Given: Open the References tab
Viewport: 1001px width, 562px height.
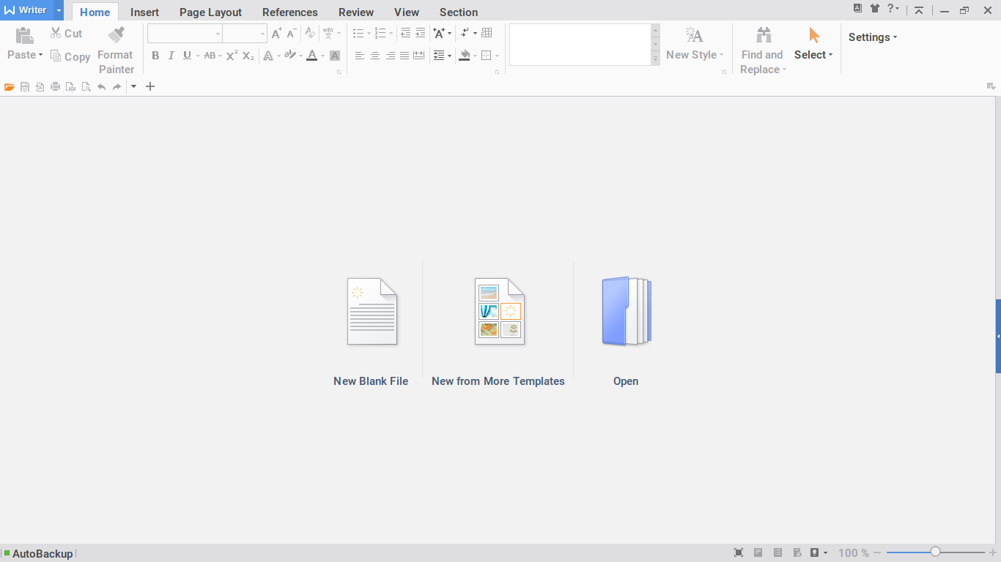Looking at the screenshot, I should click(289, 12).
